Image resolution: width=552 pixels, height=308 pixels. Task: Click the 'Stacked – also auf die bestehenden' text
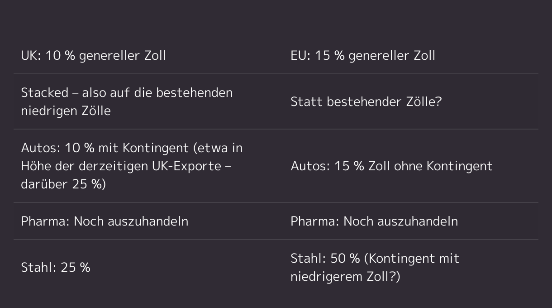127,92
